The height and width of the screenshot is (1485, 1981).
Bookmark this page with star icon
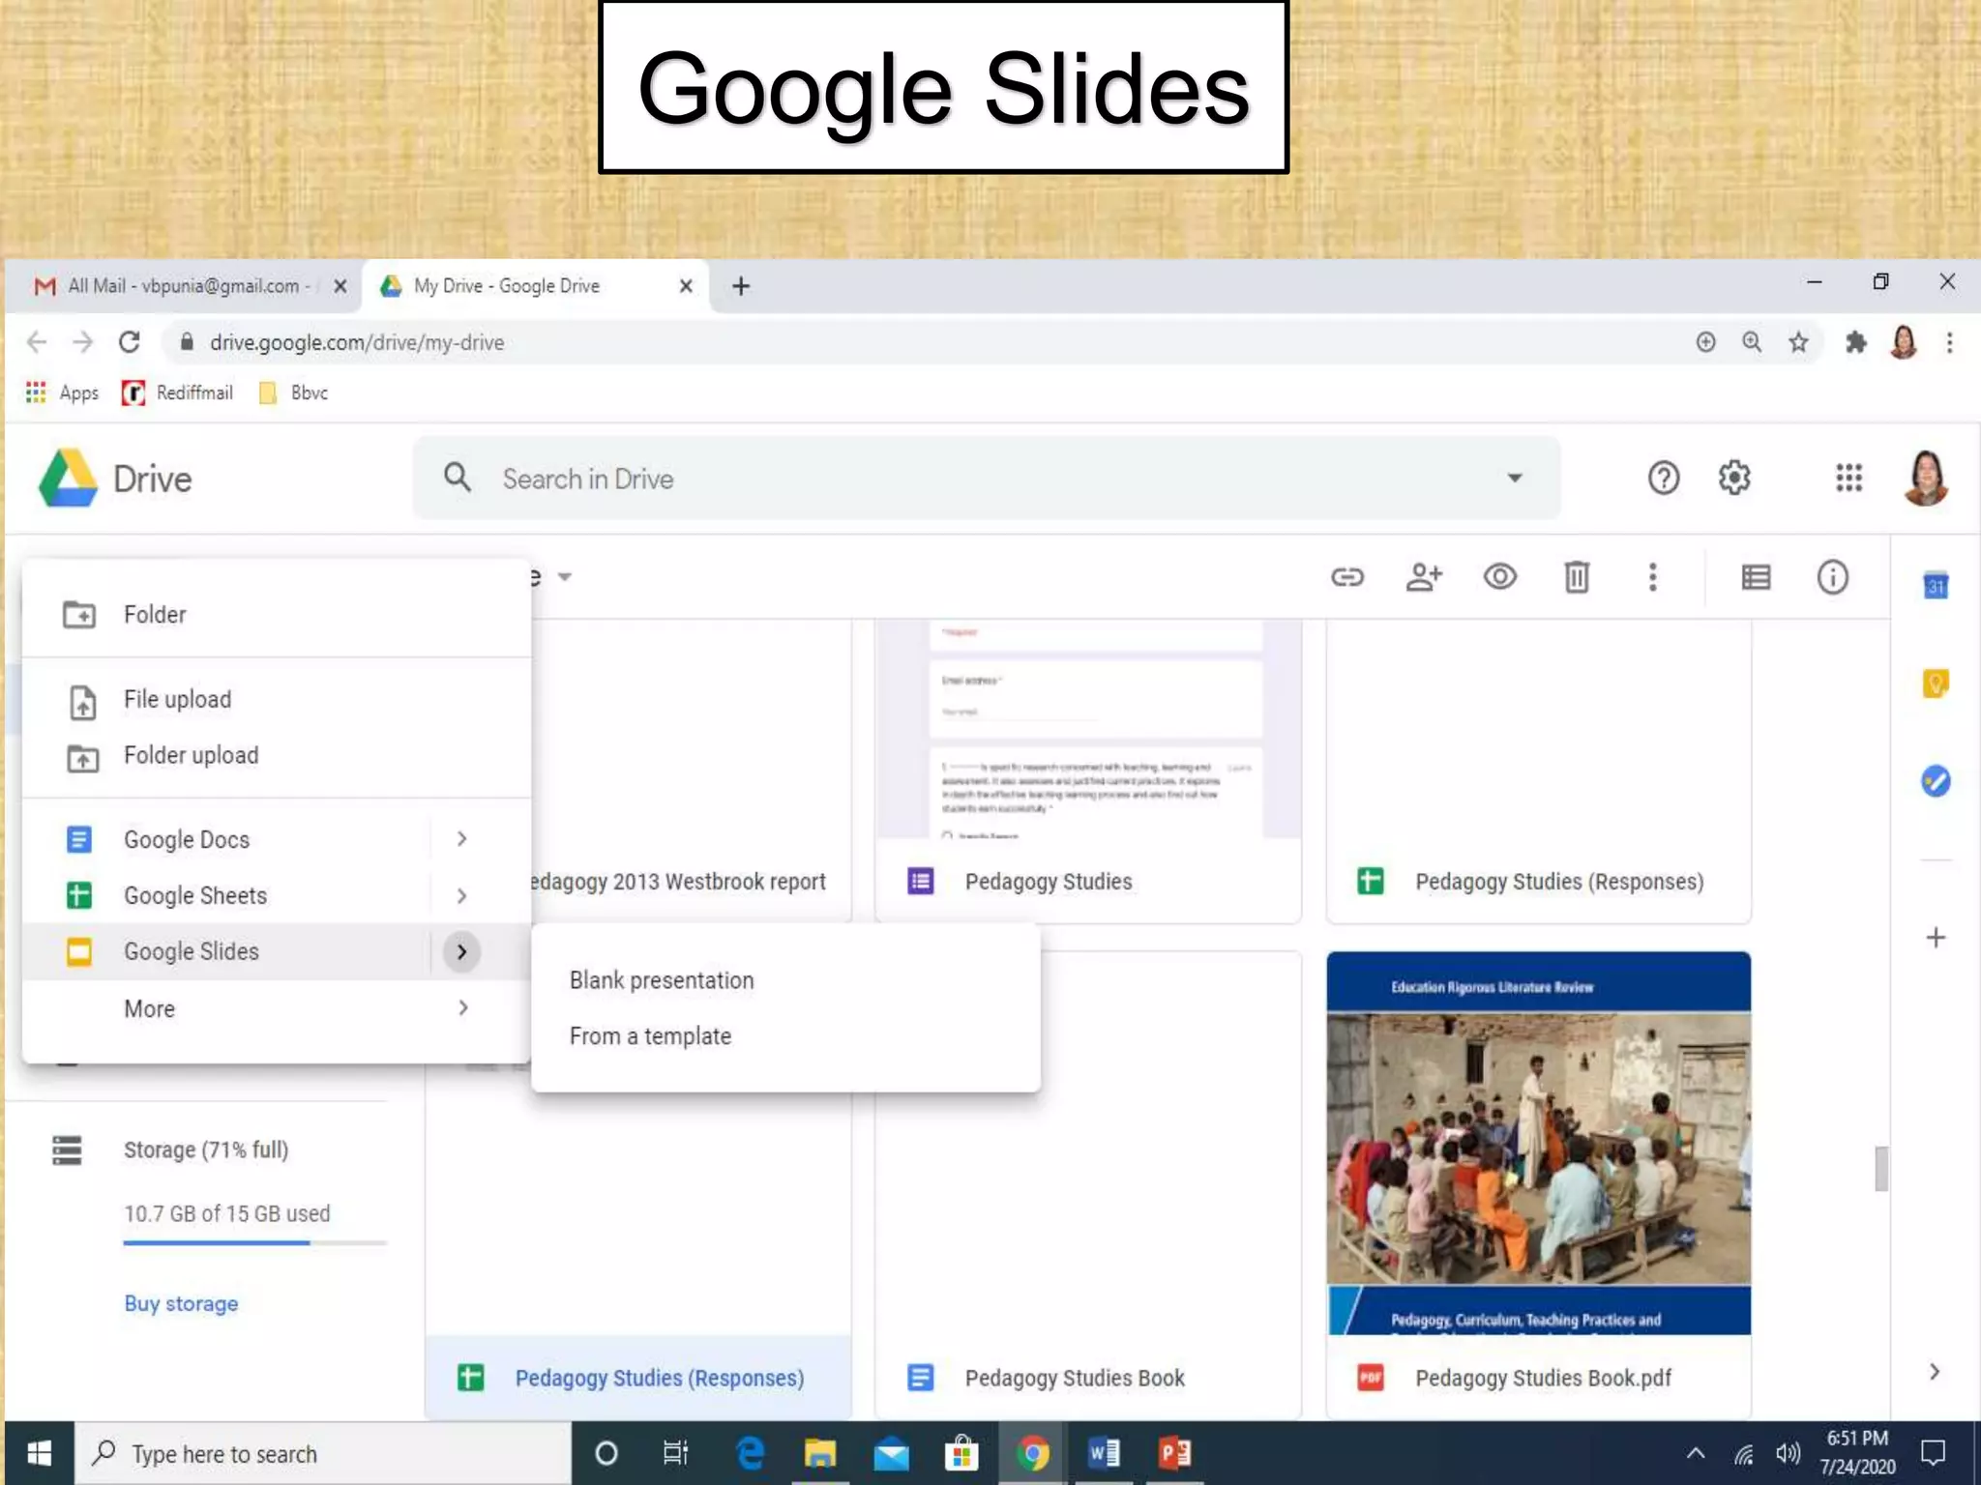pos(1798,342)
